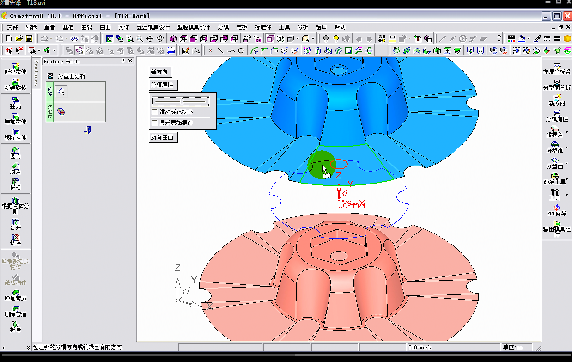
Task: Open the 电极 menu
Action: coord(242,27)
